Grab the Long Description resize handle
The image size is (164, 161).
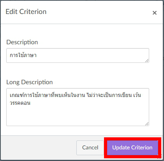click(147, 124)
